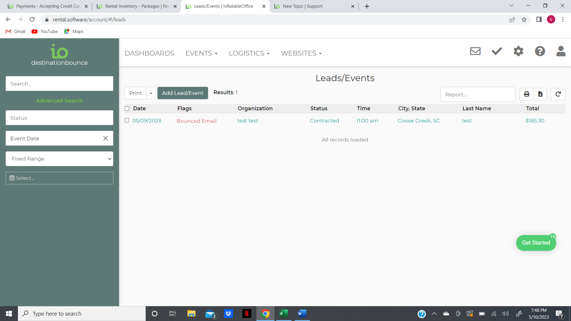
Task: Open the settings gear icon
Action: tap(518, 51)
